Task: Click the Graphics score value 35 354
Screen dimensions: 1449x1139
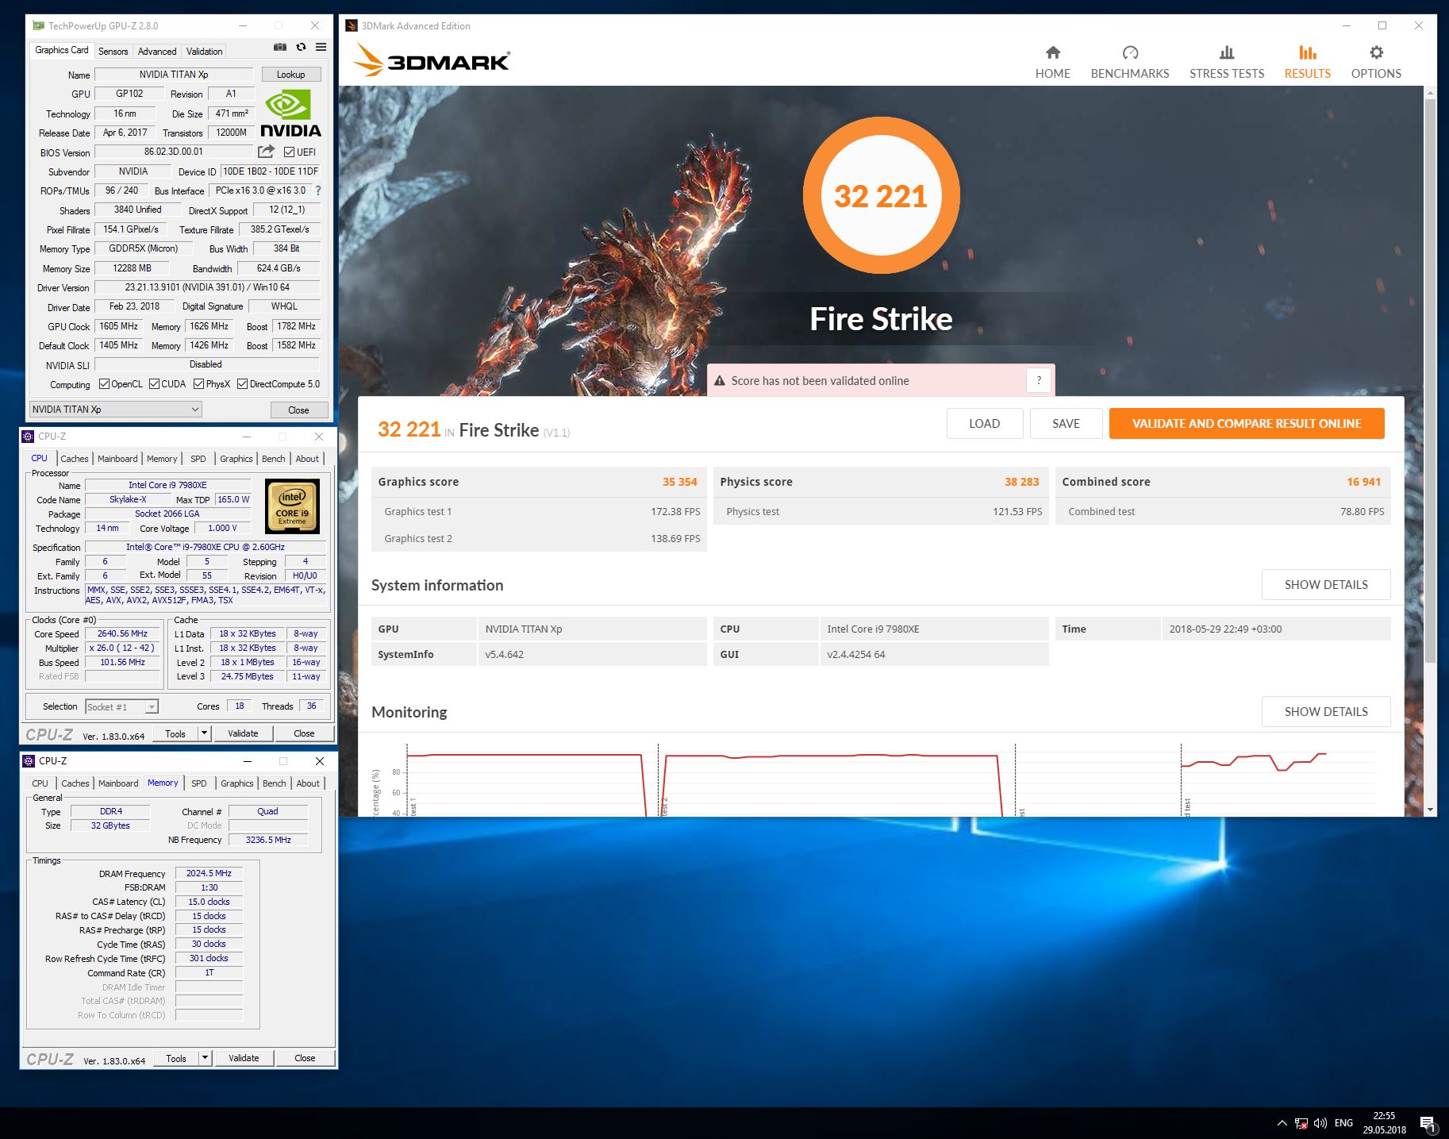Action: pos(679,482)
